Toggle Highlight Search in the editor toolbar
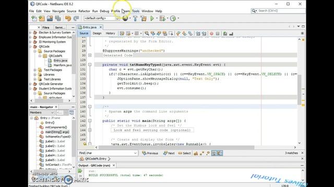 click(165, 33)
